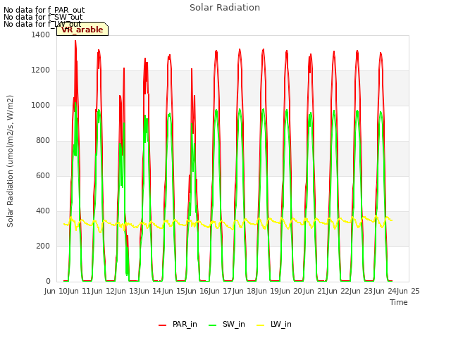451x338 pixels.
Task: Click the Jun 16 x-axis tick label
Action: [x=197, y=291]
